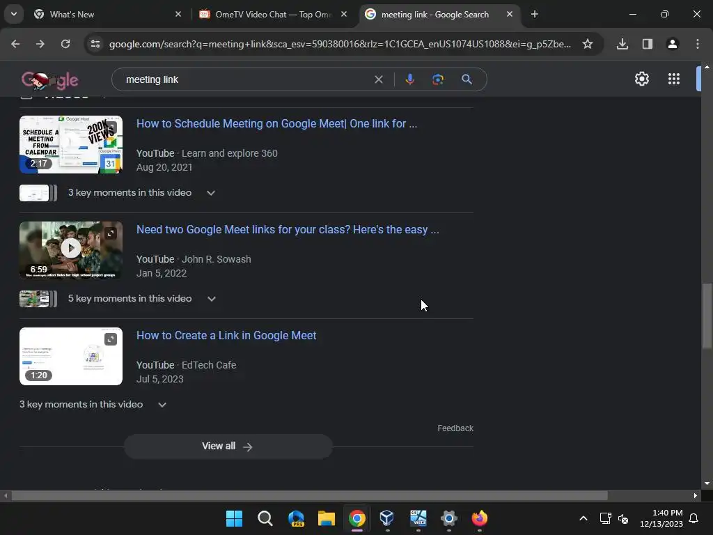Go to Google homepage via logo
The image size is (713, 535).
(x=50, y=80)
